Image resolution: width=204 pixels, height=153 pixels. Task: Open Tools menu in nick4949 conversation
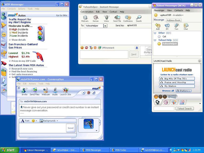41,84
